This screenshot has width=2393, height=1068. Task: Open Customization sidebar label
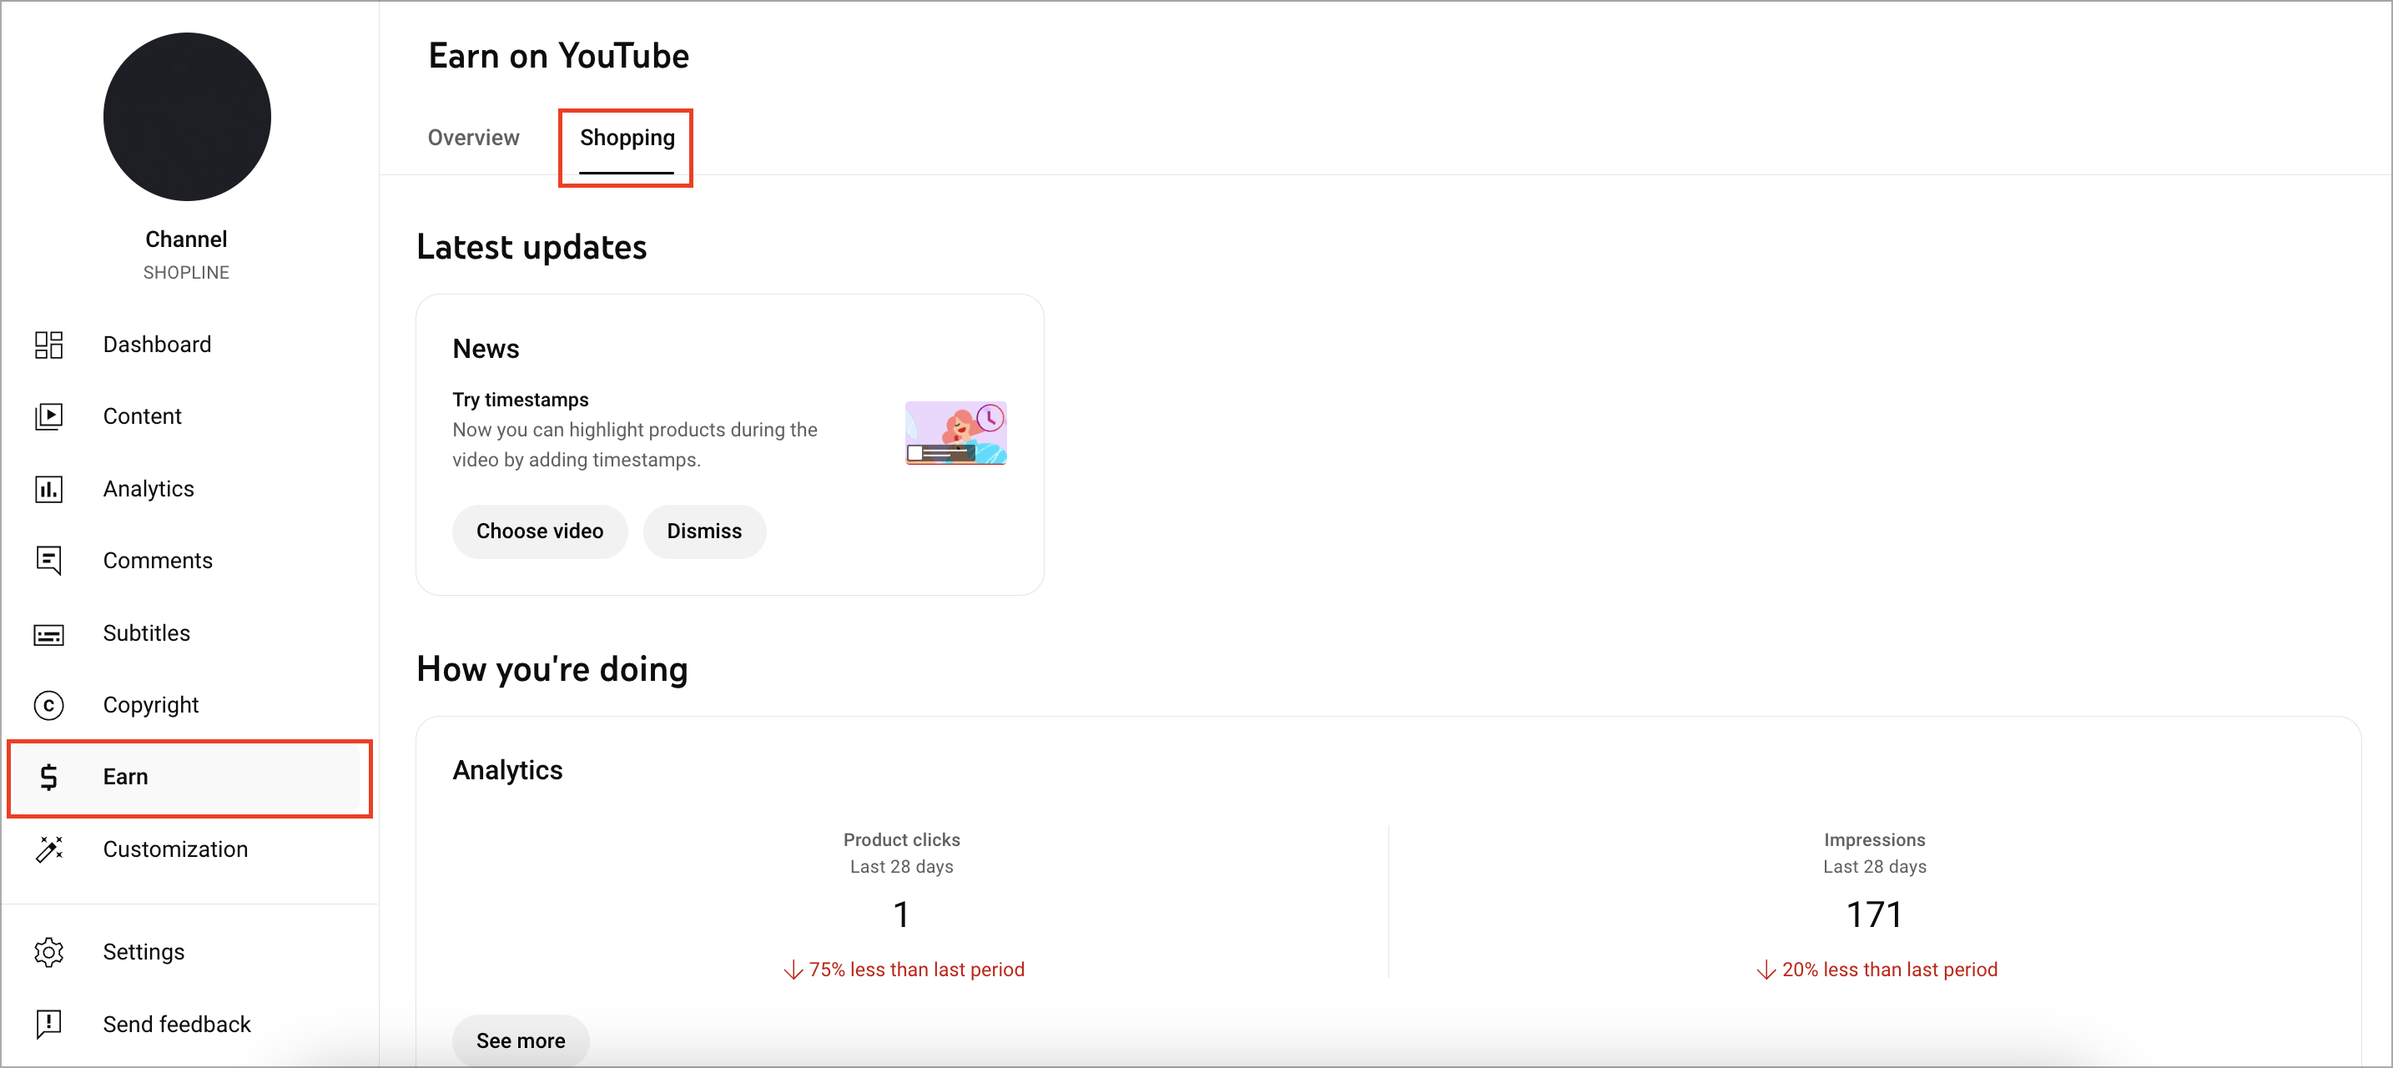click(175, 849)
